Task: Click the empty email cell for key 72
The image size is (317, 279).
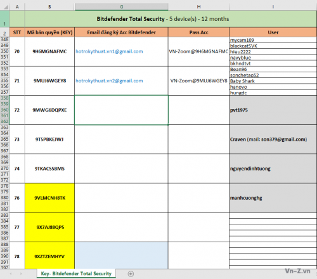Action: pyautogui.click(x=121, y=110)
